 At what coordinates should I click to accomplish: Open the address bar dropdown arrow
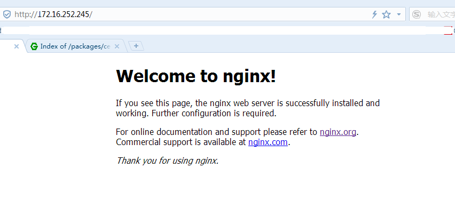tap(399, 14)
